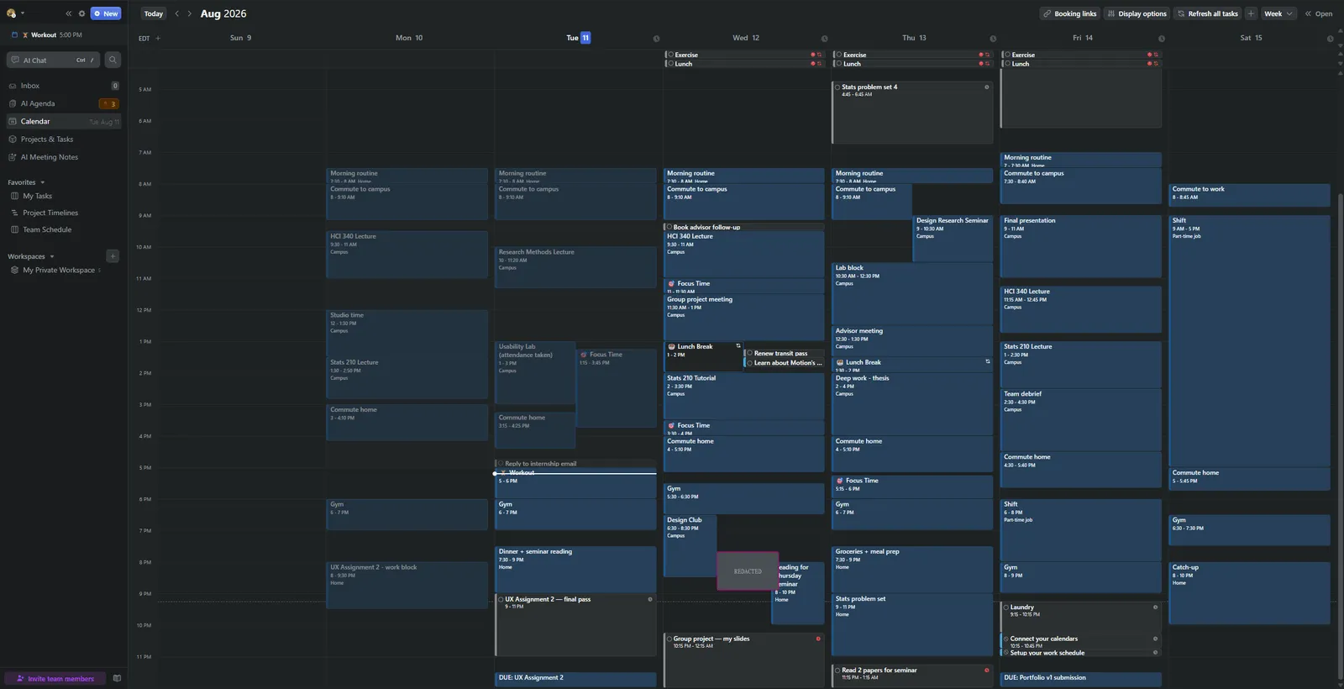Click the clock icon in Wed 12 header
The image size is (1344, 689).
coord(824,39)
